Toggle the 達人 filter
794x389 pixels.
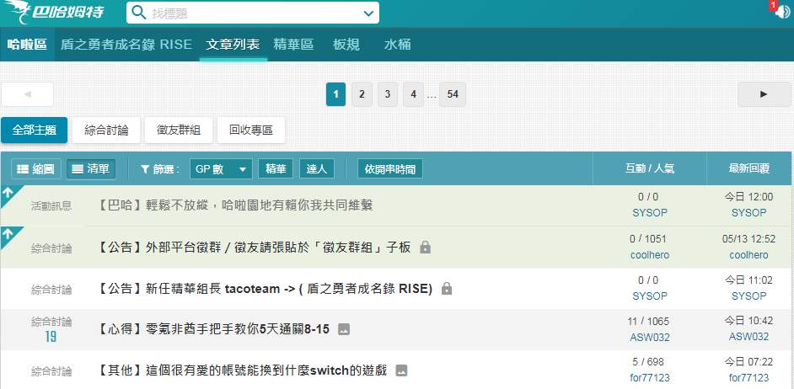coord(317,169)
